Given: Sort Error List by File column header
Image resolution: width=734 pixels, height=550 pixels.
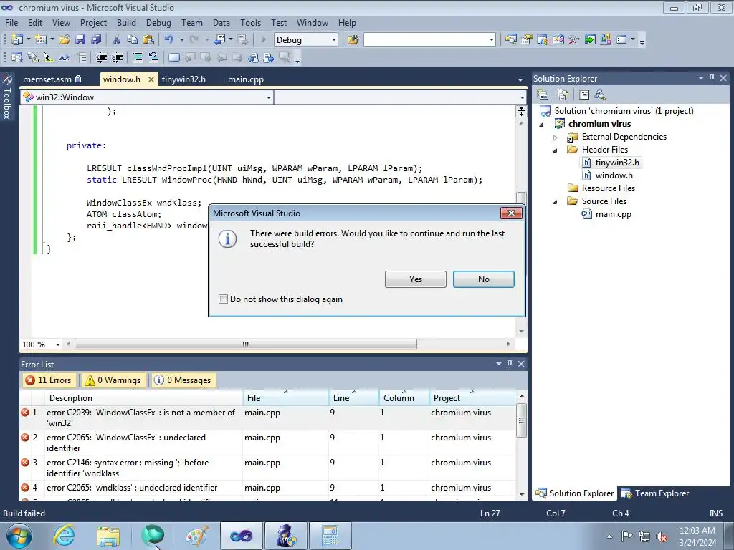Looking at the screenshot, I should [x=285, y=397].
